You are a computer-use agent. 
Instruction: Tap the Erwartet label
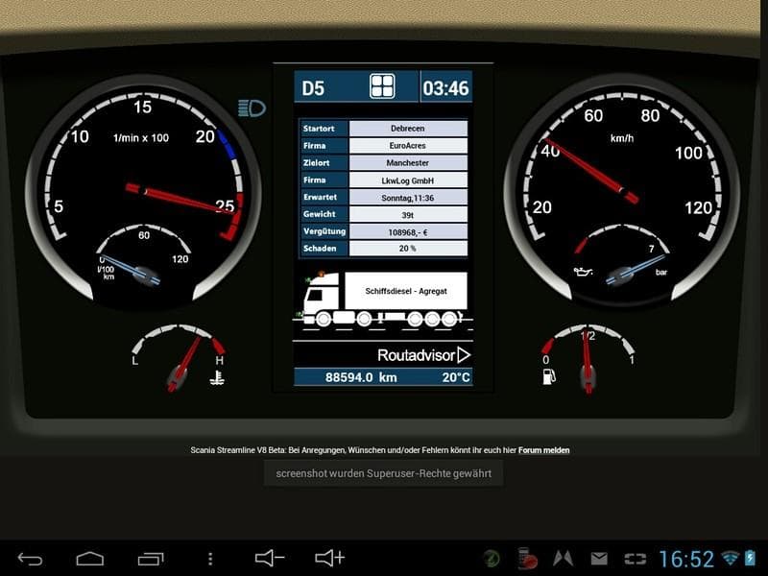[320, 197]
